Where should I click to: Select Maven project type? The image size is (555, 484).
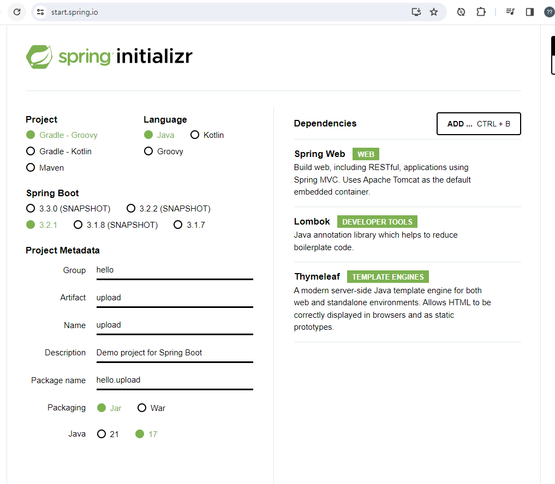45,167
